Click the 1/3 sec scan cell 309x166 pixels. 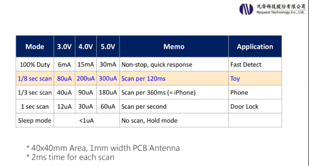(35, 92)
